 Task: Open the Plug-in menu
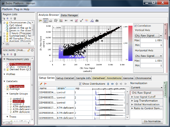click(18, 9)
